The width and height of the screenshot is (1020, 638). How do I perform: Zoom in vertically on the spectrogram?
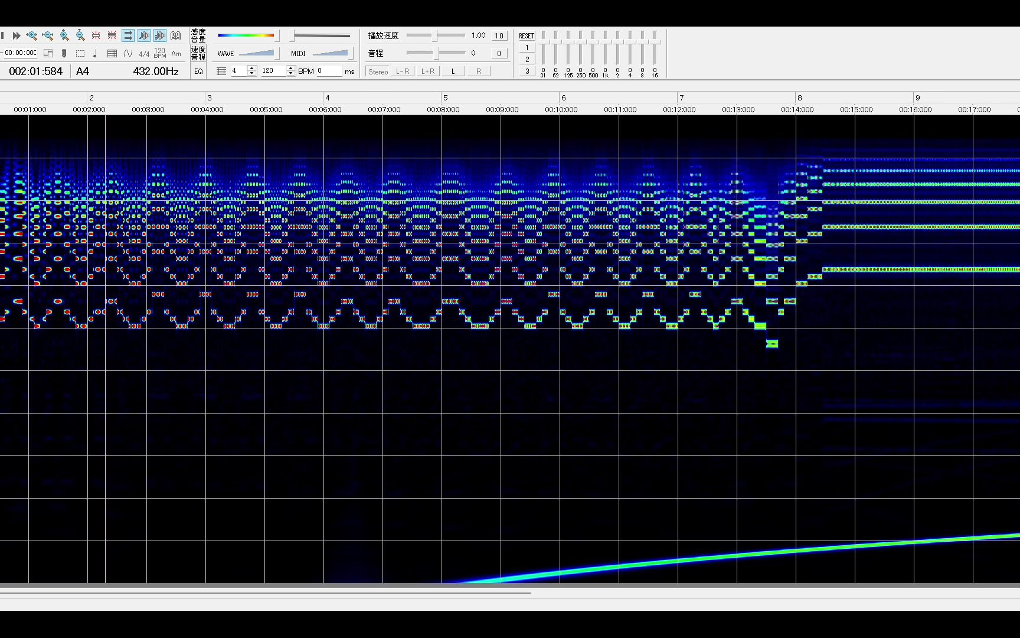(x=64, y=36)
